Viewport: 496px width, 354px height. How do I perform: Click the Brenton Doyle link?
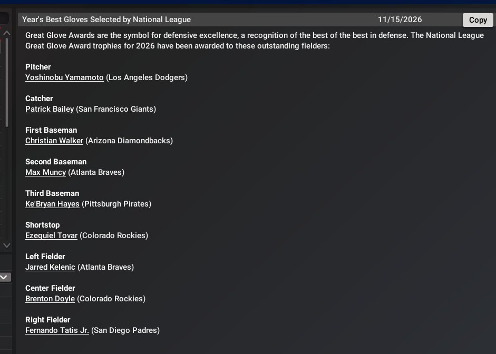50,299
